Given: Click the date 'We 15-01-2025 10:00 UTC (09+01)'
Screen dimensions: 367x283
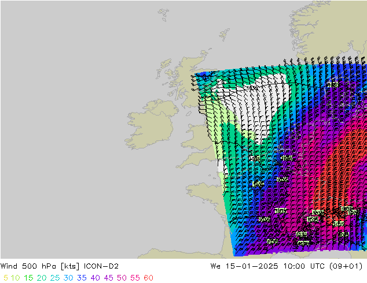Looking at the screenshot, I should (287, 266).
